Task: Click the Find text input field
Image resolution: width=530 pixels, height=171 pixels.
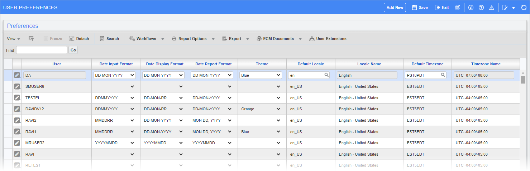Action: point(42,50)
